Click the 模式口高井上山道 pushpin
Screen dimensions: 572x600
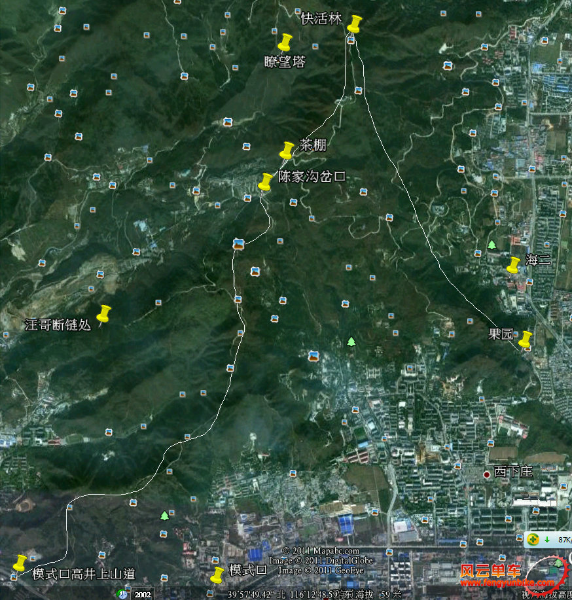coord(20,563)
